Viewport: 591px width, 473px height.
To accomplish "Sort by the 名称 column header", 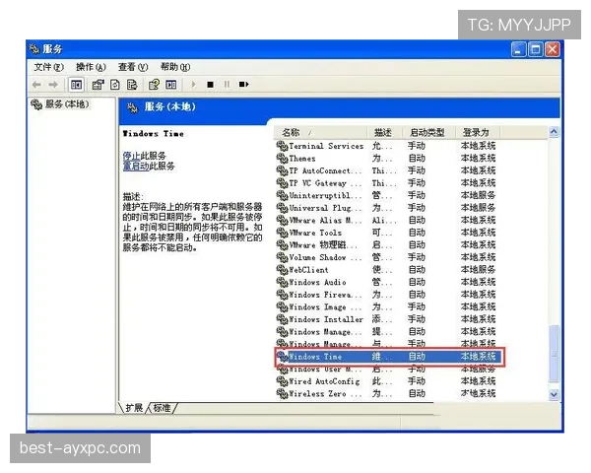I will point(320,132).
